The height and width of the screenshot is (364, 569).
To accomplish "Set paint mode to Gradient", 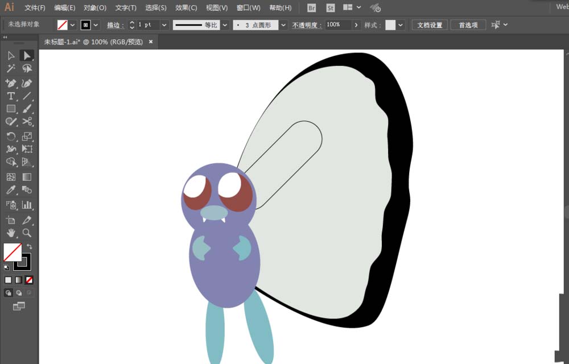I will point(19,280).
